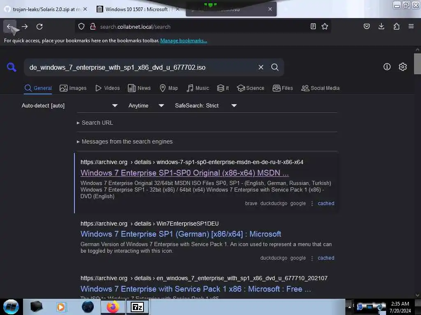
Task: Open search preferences gear
Action: coord(402,67)
